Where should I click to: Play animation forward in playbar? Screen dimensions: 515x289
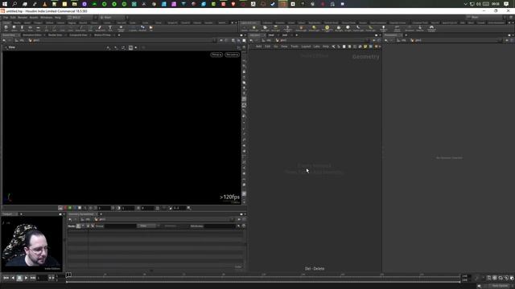click(x=26, y=278)
